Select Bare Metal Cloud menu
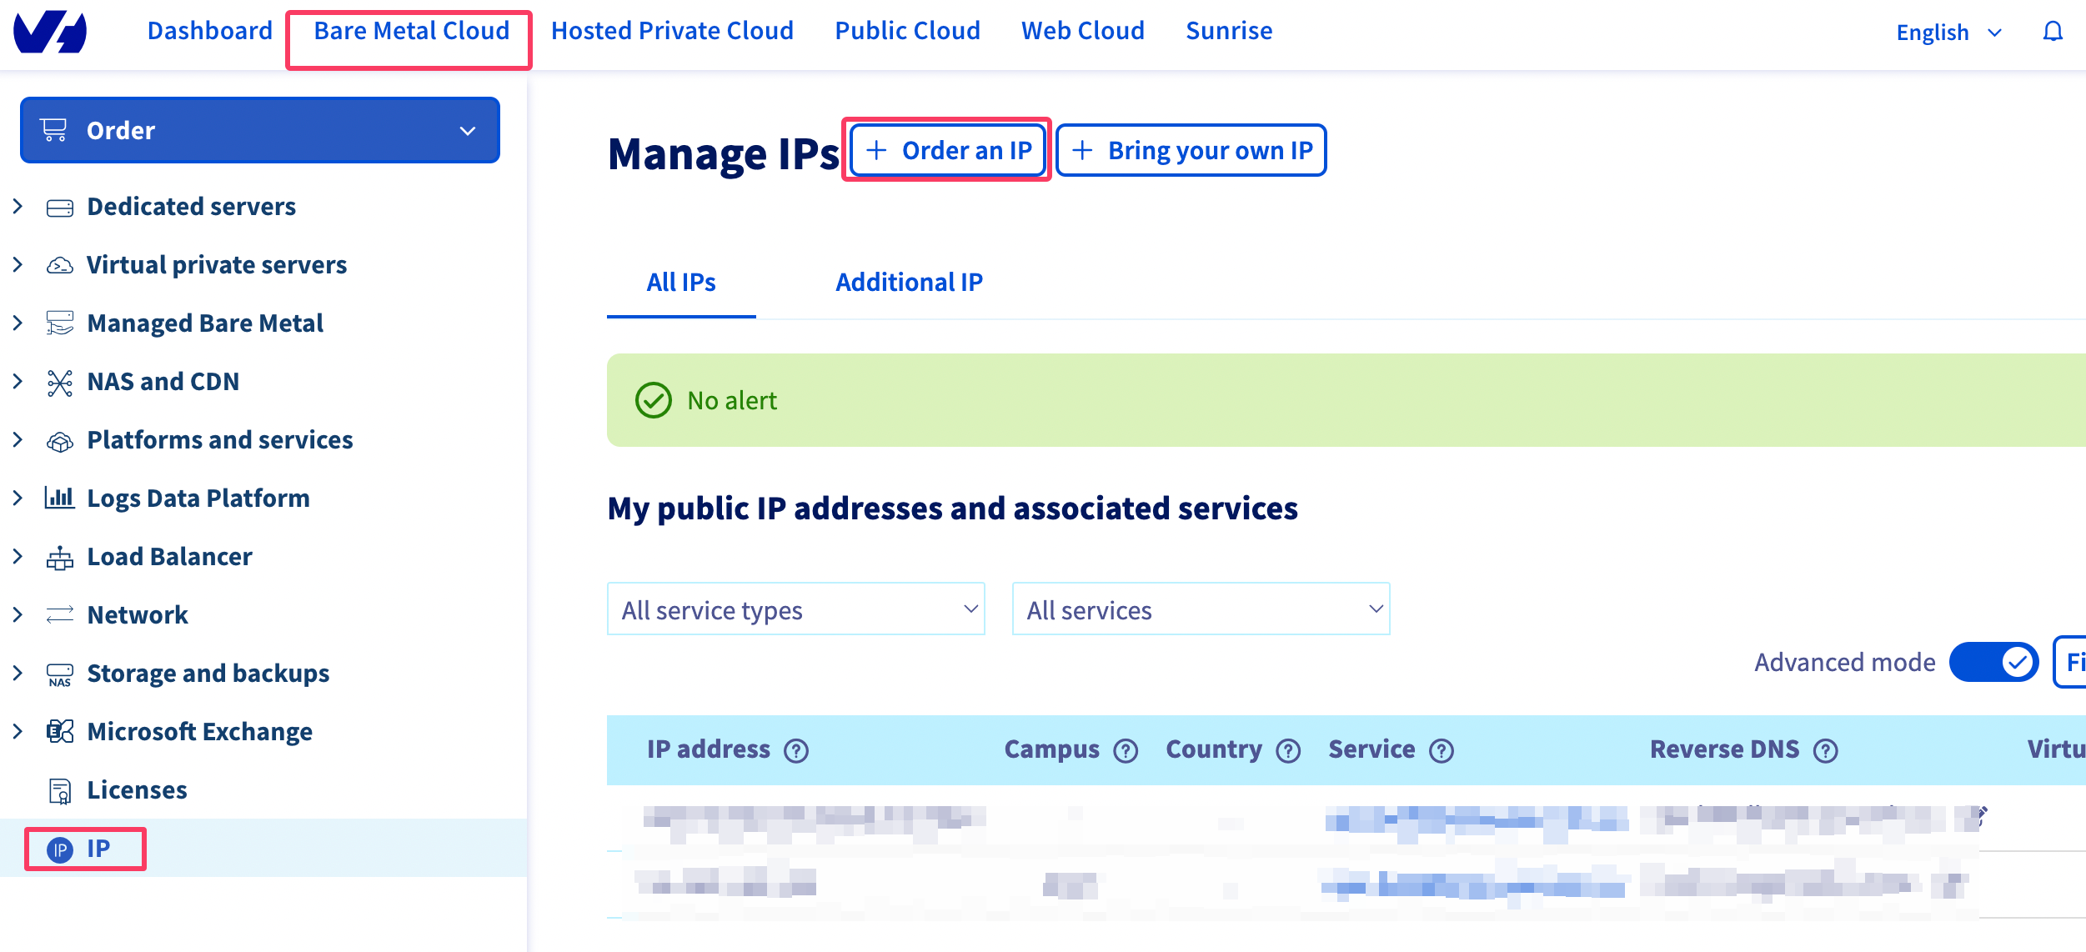The width and height of the screenshot is (2086, 952). pos(411,31)
